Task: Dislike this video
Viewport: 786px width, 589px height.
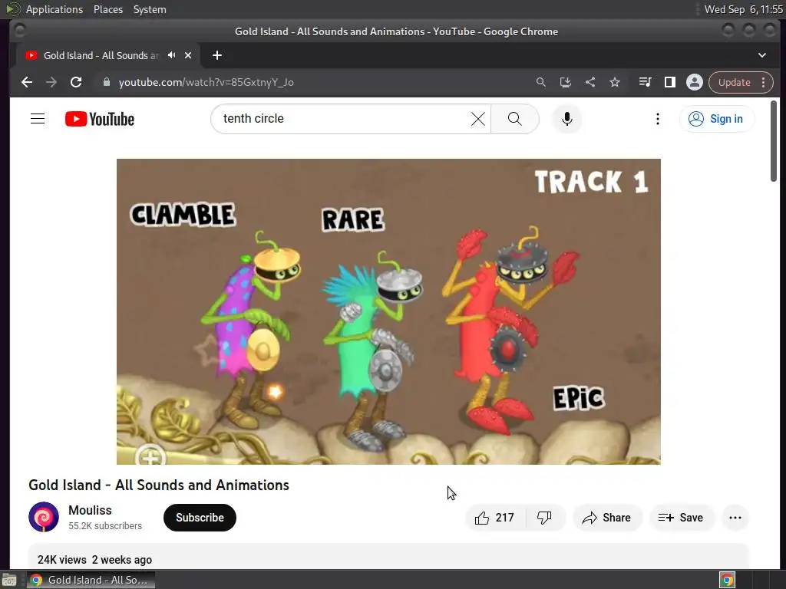Action: click(x=546, y=518)
